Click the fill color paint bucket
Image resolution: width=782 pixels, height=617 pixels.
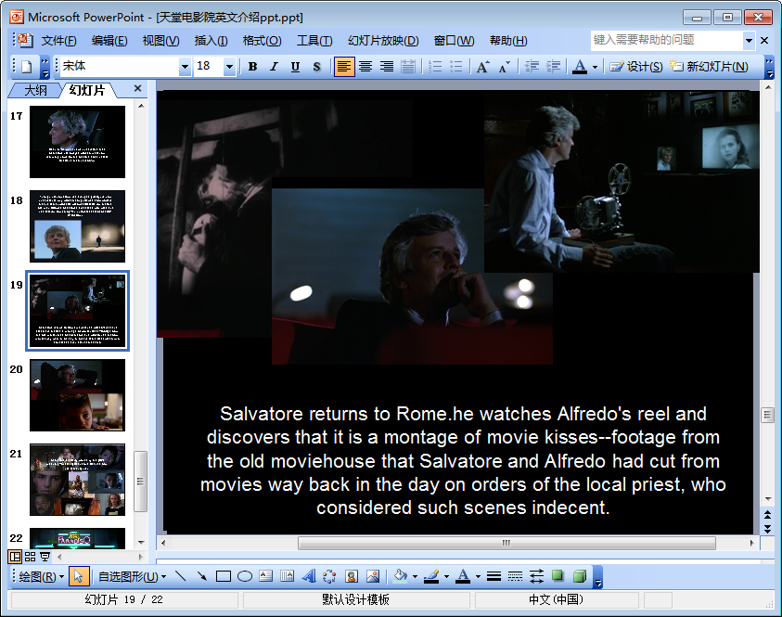(x=400, y=576)
